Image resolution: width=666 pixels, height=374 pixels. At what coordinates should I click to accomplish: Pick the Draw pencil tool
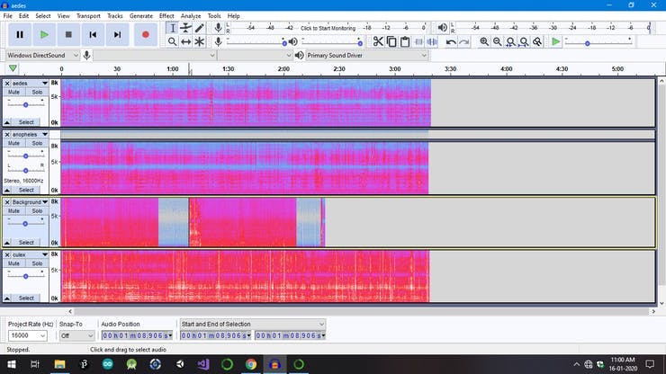(199, 28)
